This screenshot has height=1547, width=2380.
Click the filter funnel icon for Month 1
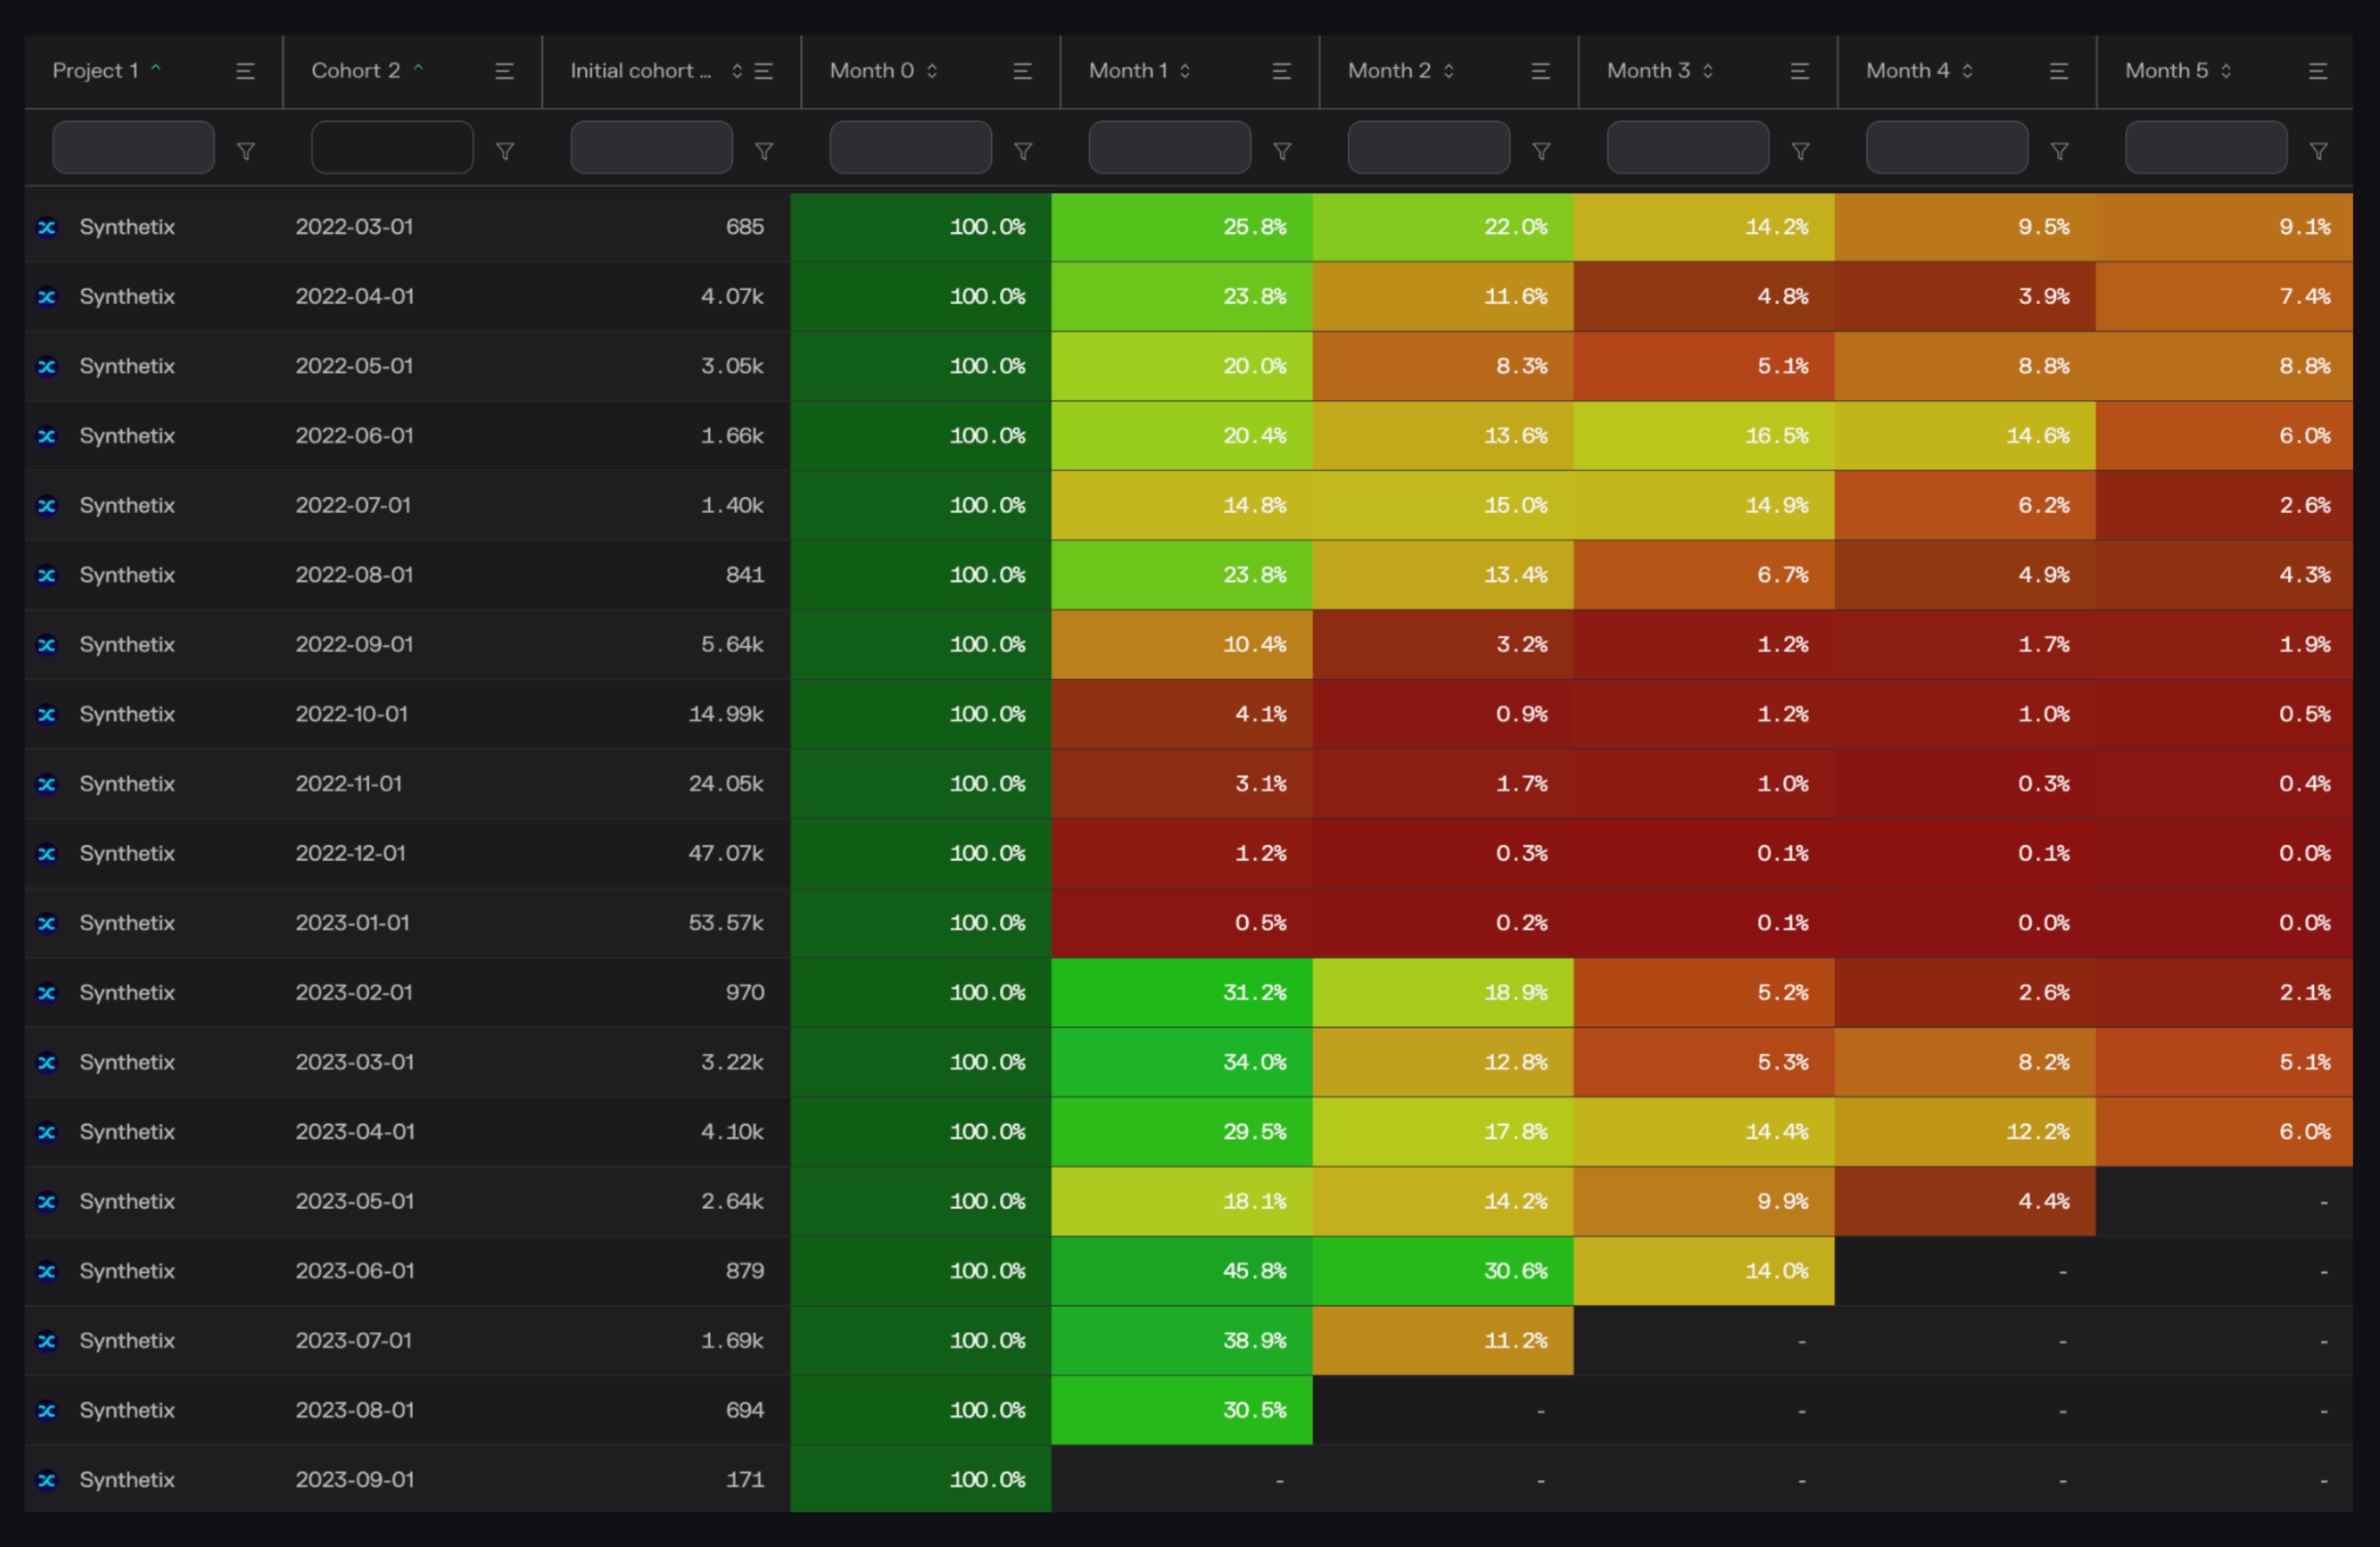pos(1282,151)
